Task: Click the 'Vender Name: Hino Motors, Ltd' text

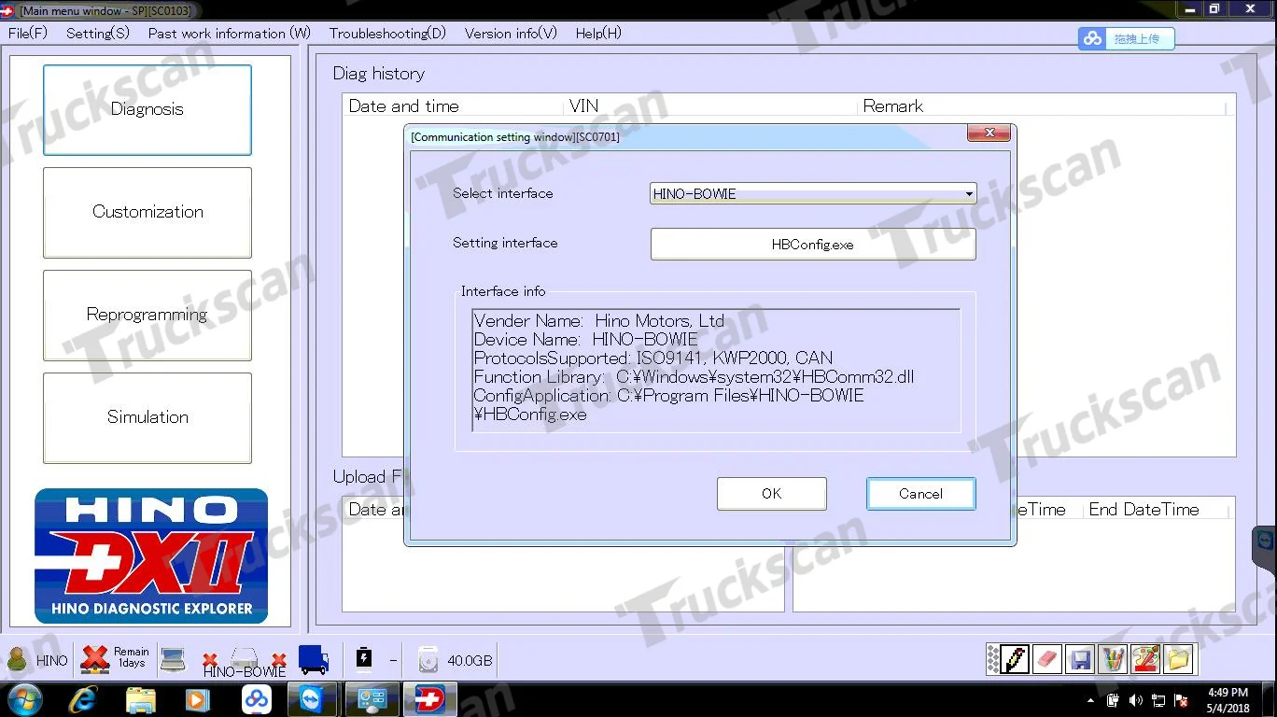Action: pyautogui.click(x=598, y=321)
